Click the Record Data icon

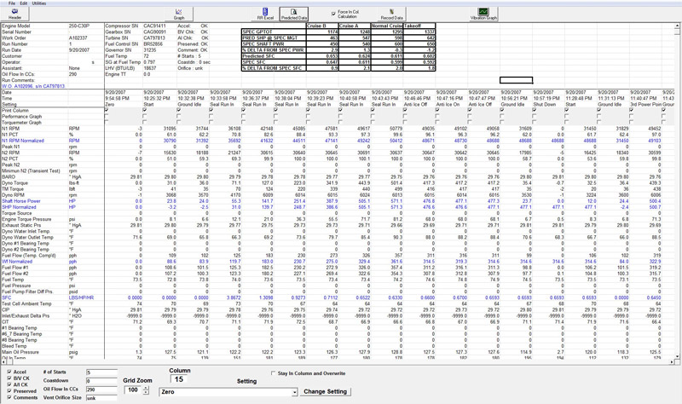[x=392, y=14]
